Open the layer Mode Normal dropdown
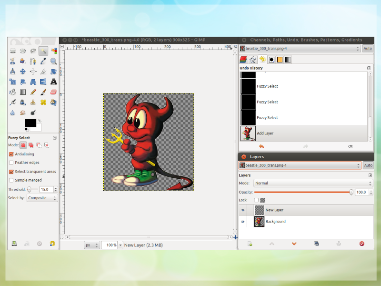The height and width of the screenshot is (286, 381). 313,183
